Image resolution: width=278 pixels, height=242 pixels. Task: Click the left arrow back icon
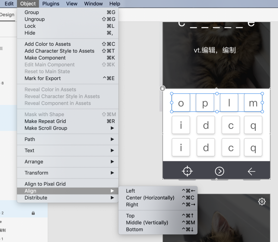251,171
